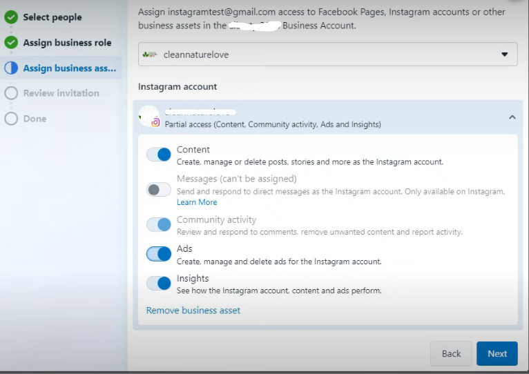
Task: Click the empty circle beside Done
Action: click(x=11, y=119)
